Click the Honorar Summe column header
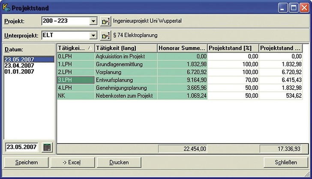The width and height of the screenshot is (312, 179). point(182,48)
